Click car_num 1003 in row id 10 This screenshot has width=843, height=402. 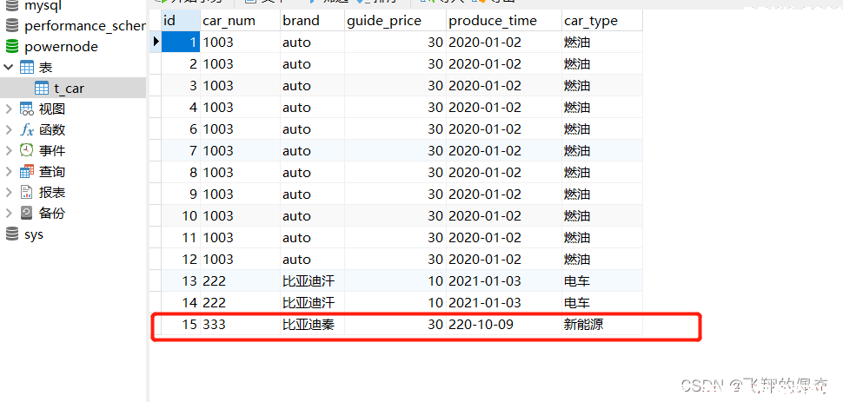click(x=241, y=215)
